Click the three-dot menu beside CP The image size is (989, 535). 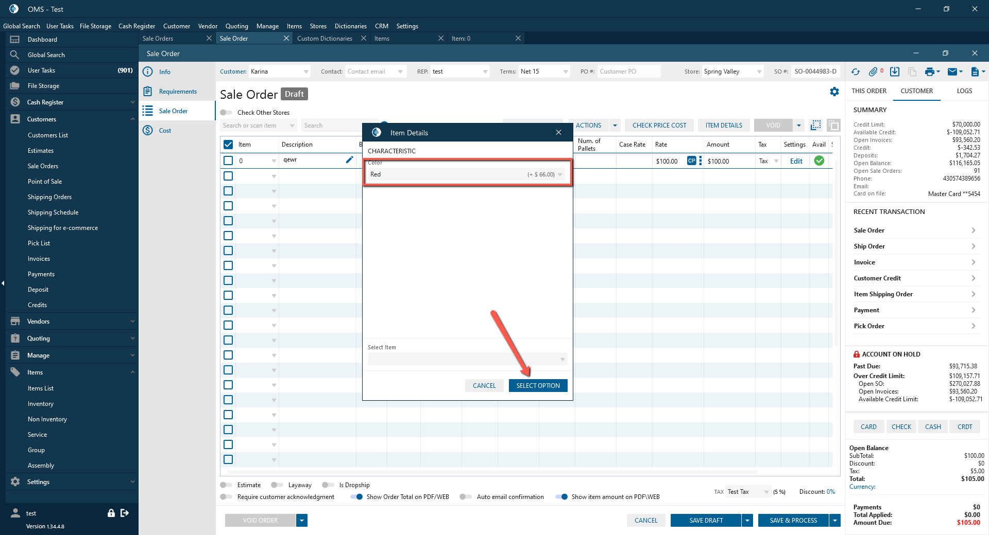coord(701,161)
